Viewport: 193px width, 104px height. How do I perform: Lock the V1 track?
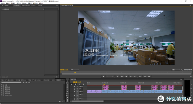tap(75, 91)
